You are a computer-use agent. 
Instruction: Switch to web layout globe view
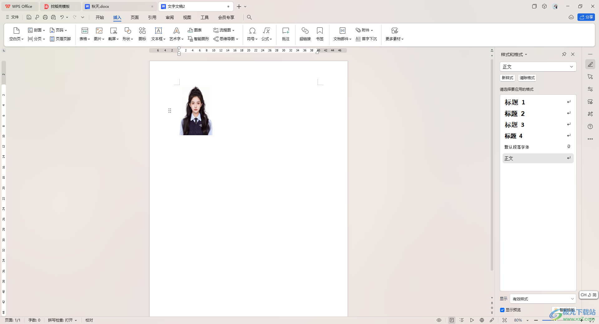click(x=482, y=320)
